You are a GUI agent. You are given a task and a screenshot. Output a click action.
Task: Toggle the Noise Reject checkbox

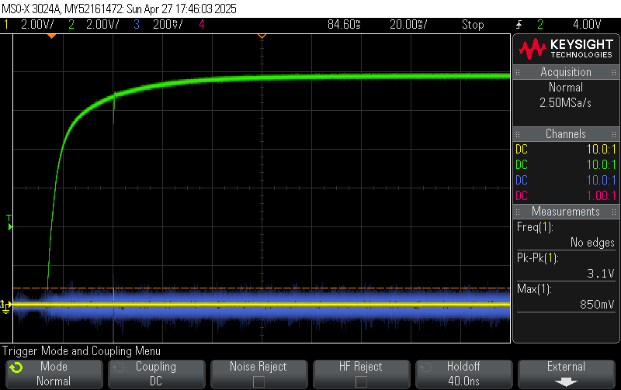tap(258, 381)
